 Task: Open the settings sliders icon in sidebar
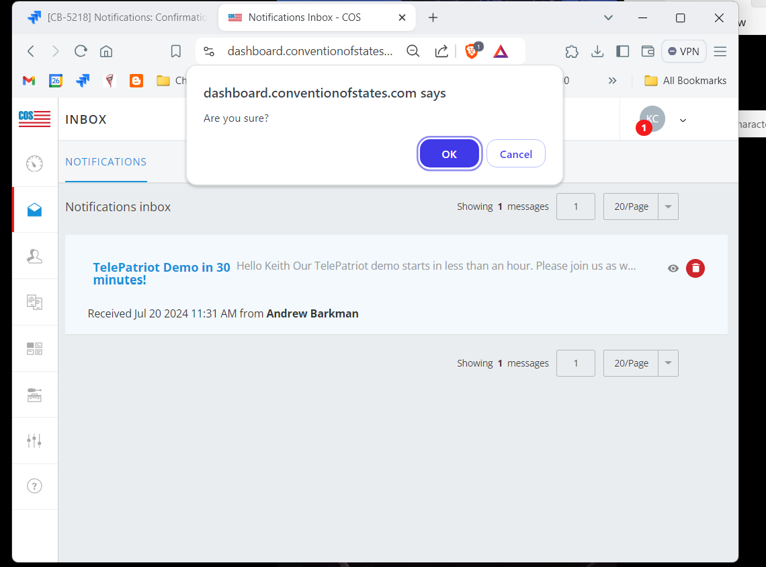35,441
